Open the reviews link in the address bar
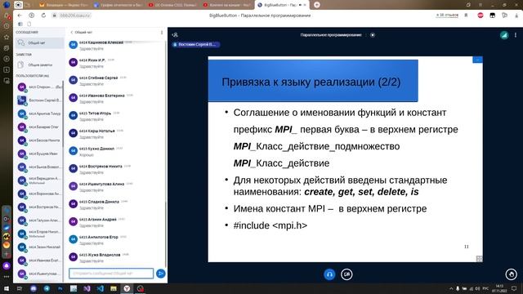This screenshot has width=523, height=294. tap(447, 16)
